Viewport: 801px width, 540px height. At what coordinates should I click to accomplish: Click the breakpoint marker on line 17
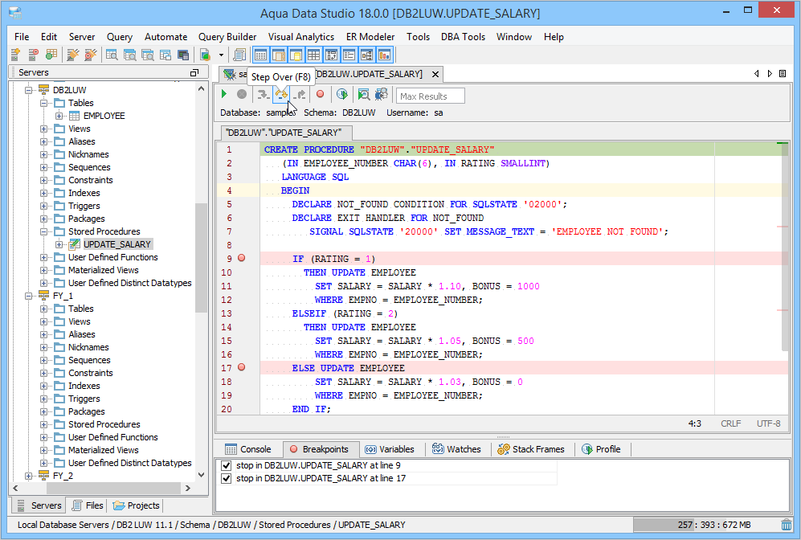[242, 368]
